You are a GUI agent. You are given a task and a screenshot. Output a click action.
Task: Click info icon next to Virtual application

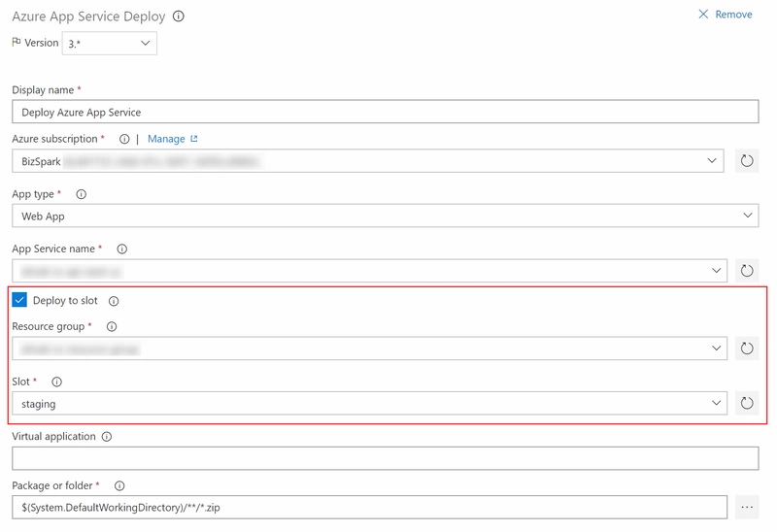pos(107,437)
